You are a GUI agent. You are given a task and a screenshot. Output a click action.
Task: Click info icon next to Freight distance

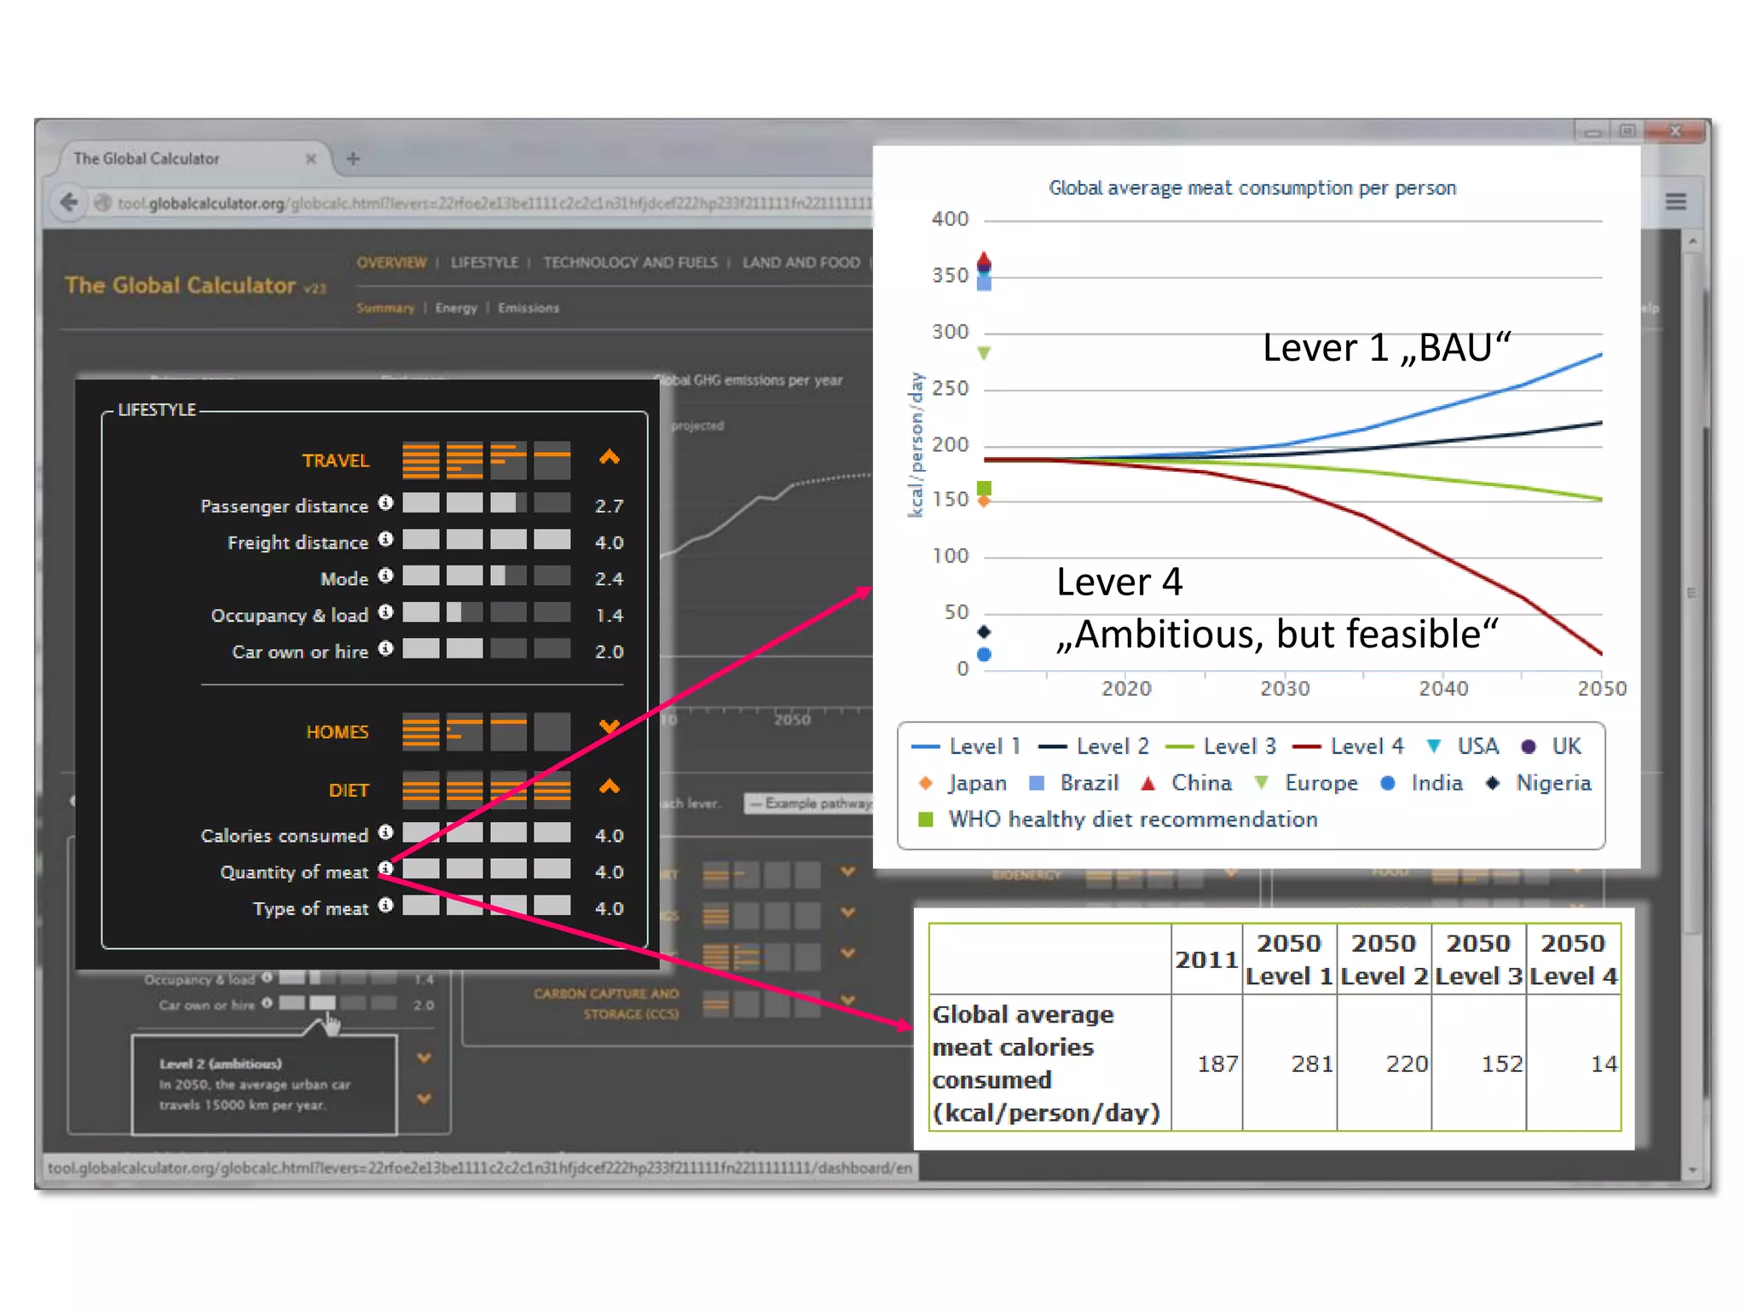(385, 539)
